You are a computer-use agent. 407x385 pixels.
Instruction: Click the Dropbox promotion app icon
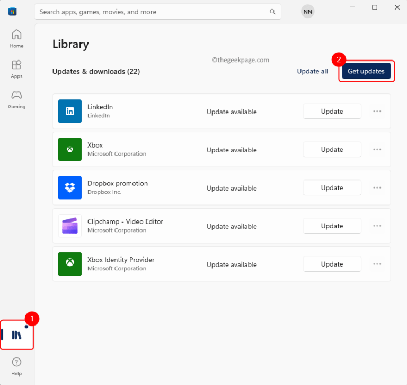[x=70, y=187]
